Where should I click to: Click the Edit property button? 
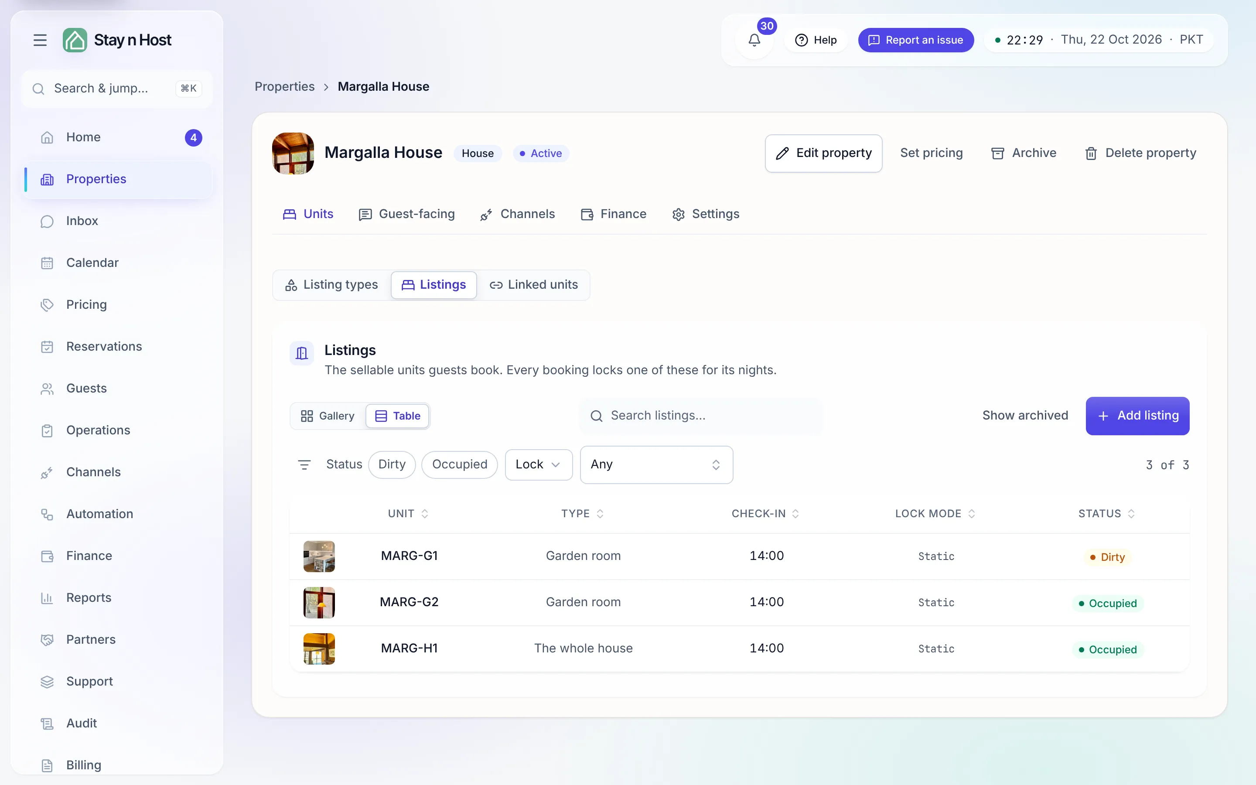[823, 154]
